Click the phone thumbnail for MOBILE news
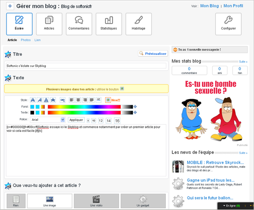 [x=178, y=166]
